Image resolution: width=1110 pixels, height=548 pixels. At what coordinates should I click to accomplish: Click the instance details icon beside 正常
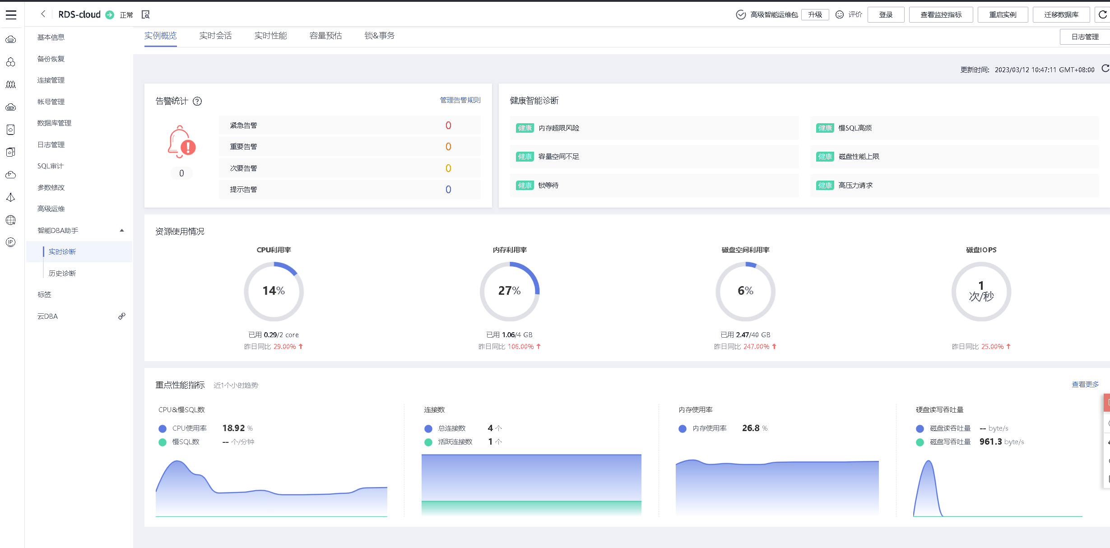(x=145, y=15)
